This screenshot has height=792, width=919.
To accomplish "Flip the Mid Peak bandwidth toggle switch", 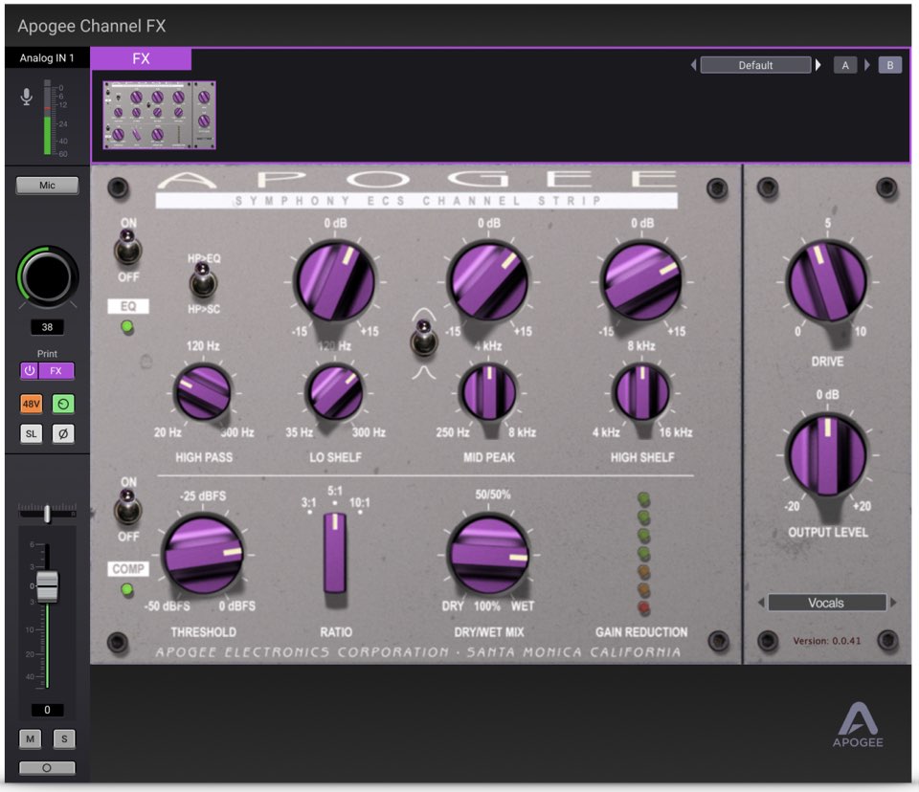I will tap(424, 339).
